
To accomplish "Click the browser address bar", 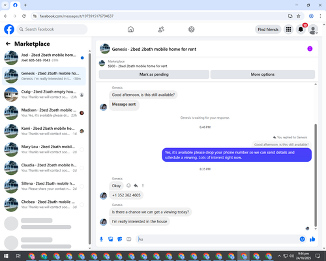I will pos(161,16).
